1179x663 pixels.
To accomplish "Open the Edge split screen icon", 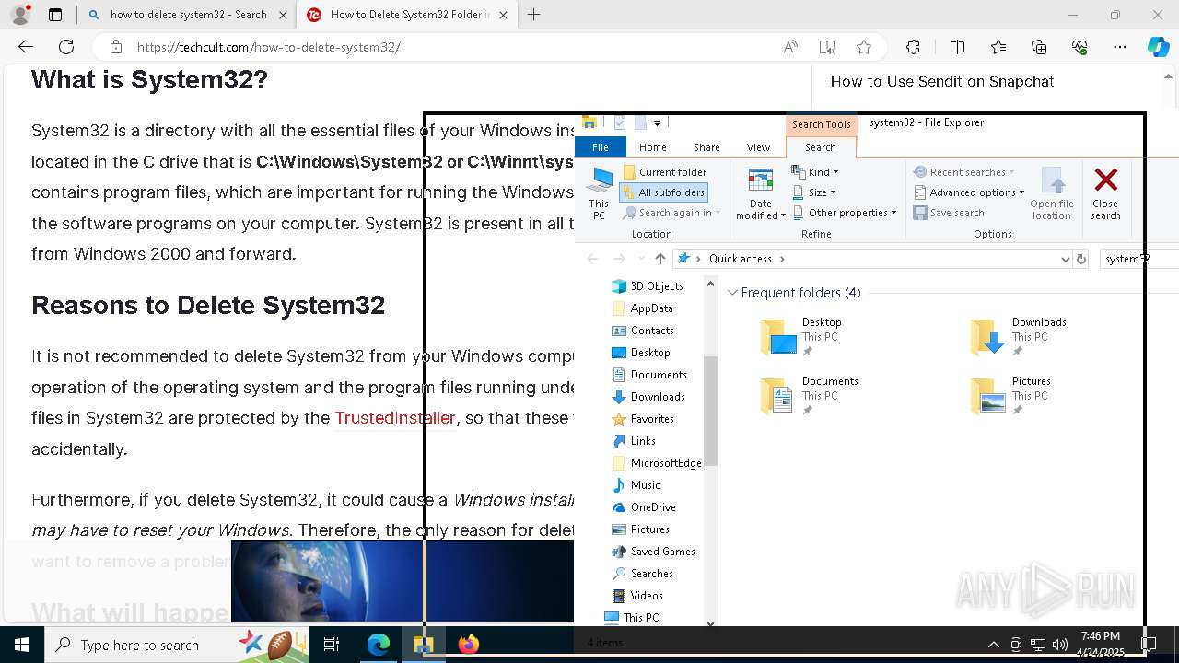I will click(957, 47).
